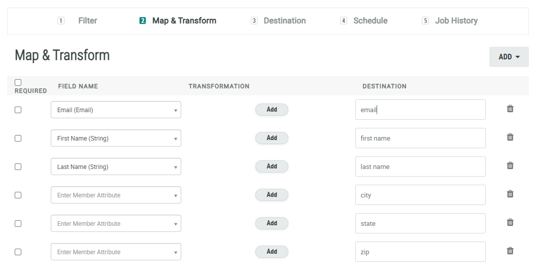The image size is (535, 272).
Task: Add a transformation to the Email row
Action: click(x=272, y=110)
